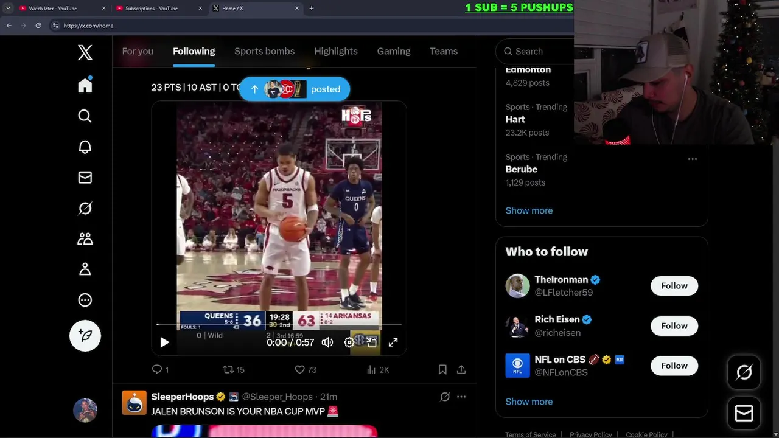Open TheIronman profile picture
The width and height of the screenshot is (779, 438).
pos(517,286)
